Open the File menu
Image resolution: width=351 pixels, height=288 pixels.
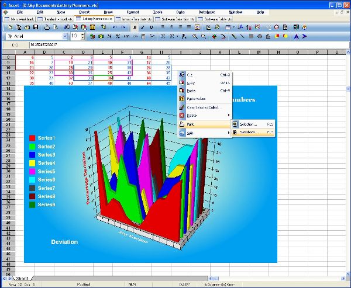click(x=20, y=12)
